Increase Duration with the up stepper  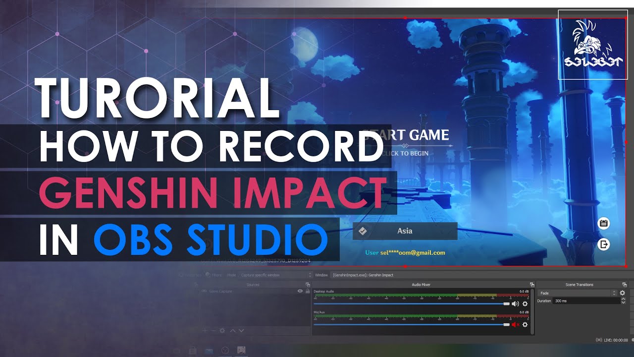pos(623,299)
